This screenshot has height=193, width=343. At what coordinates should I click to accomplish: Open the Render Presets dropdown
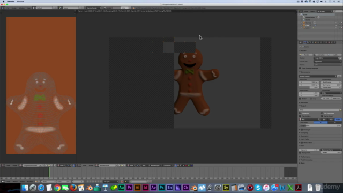(x=317, y=76)
